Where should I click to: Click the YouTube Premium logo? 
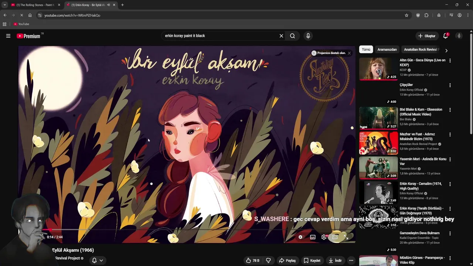[x=28, y=36]
